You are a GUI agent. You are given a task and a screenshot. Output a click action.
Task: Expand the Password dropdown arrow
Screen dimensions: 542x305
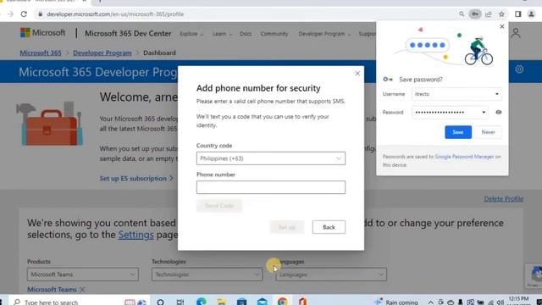(x=484, y=112)
